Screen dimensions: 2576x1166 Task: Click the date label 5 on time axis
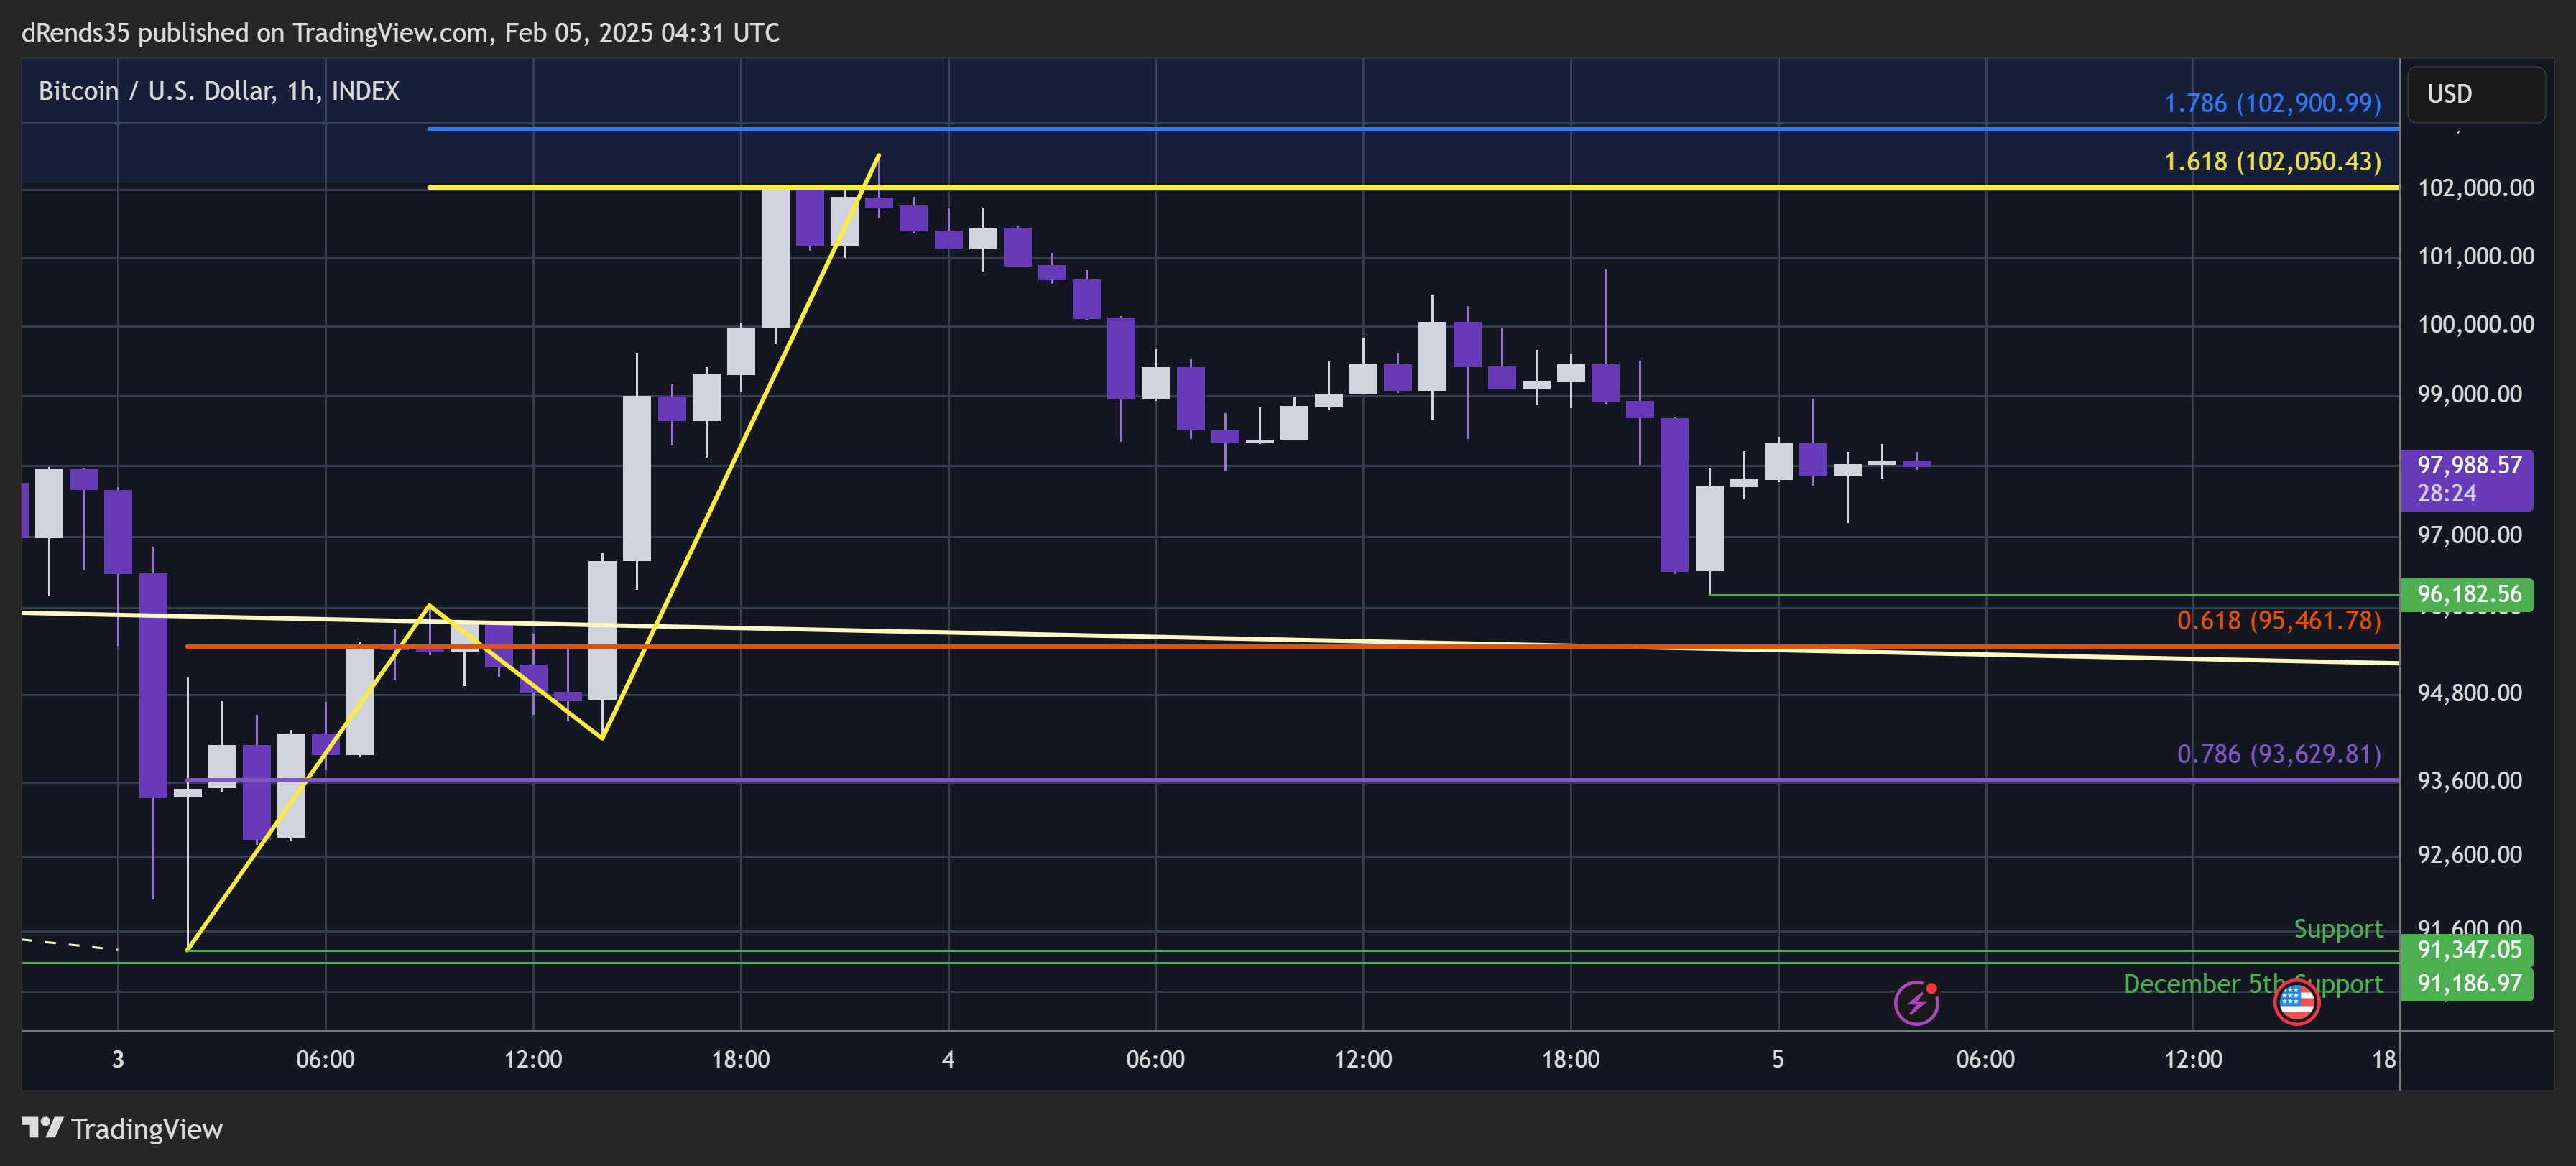click(x=1778, y=1059)
